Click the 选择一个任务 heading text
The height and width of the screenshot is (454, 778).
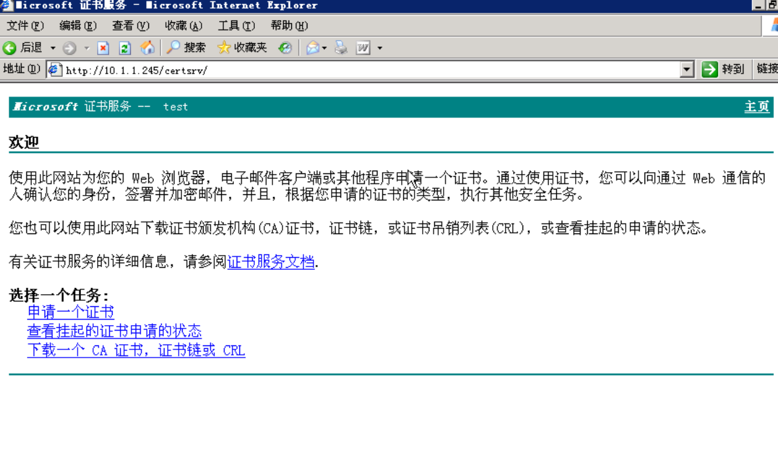[x=59, y=295]
